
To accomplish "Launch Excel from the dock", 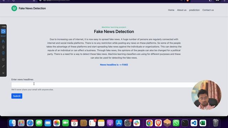I will point(203,123).
